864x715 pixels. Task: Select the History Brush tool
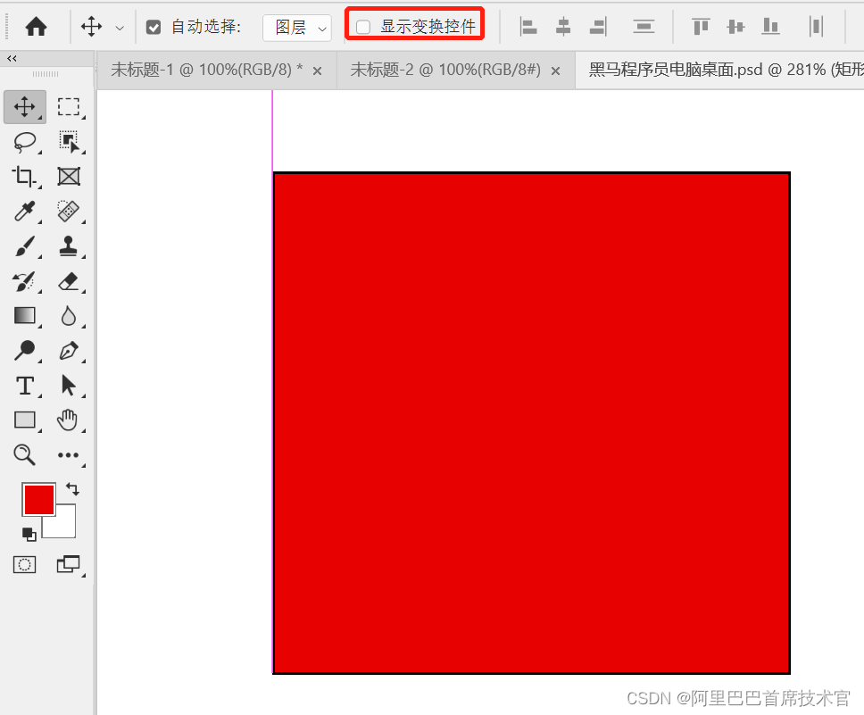point(25,282)
